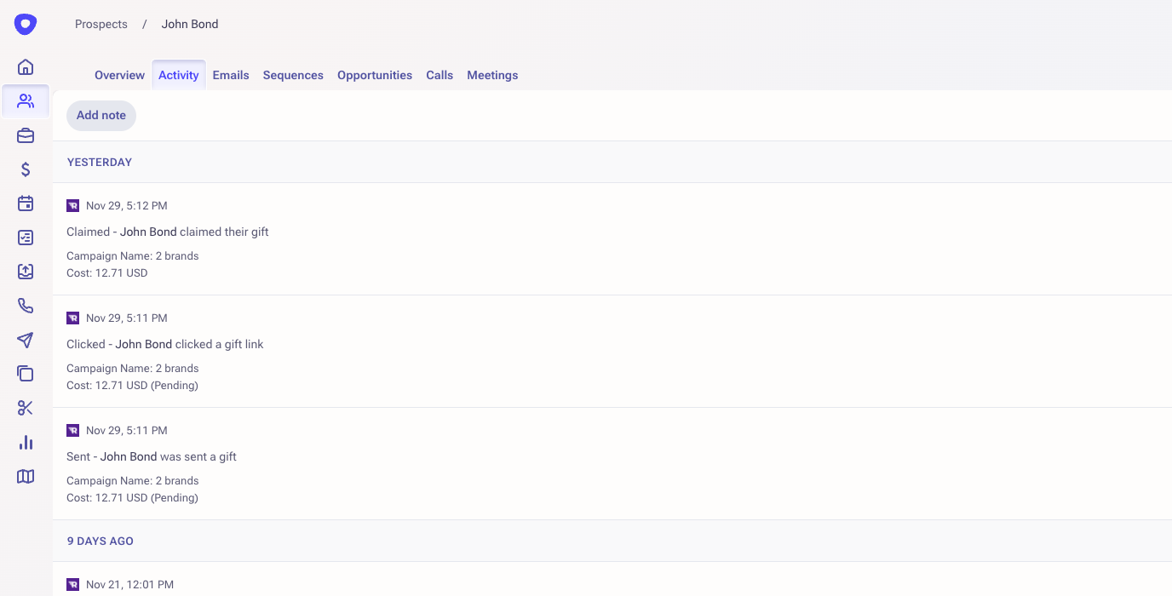The width and height of the screenshot is (1172, 596).
Task: Click the scissors snippets sidebar icon
Action: pyautogui.click(x=25, y=407)
